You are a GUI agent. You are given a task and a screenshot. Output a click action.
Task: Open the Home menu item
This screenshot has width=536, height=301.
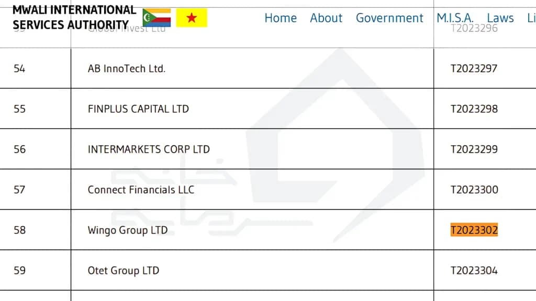coord(281,18)
